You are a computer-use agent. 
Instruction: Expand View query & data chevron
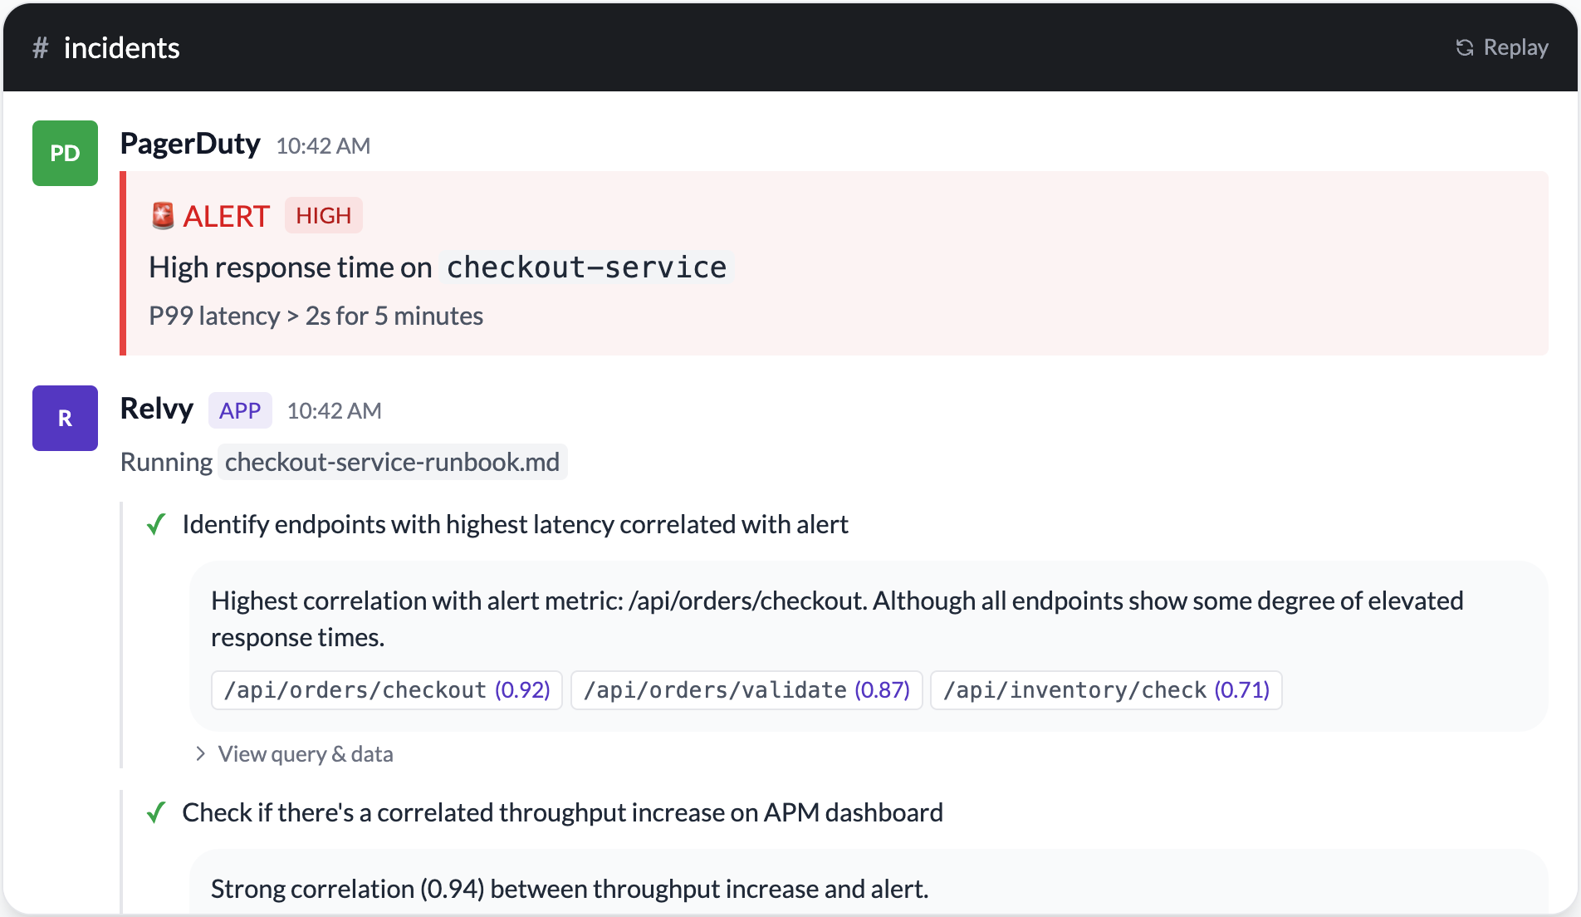[x=200, y=753]
